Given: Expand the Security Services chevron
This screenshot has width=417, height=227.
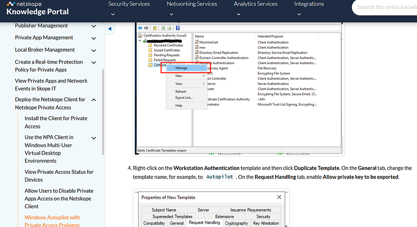Looking at the screenshot, I should (113, 14).
